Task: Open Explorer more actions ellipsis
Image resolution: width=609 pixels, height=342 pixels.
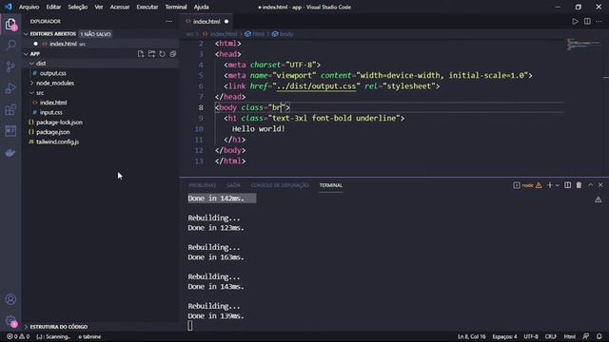Action: click(169, 21)
